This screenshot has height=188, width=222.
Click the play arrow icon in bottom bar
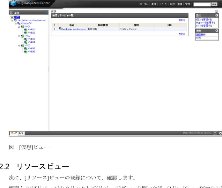pyautogui.click(x=220, y=133)
